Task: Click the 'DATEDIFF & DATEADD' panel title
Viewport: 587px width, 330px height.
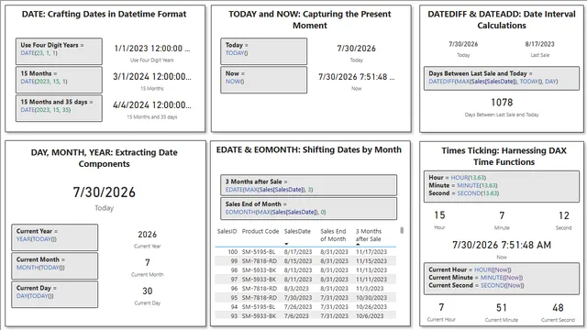Action: [502, 20]
